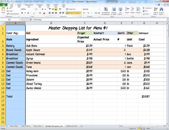Click the Orientation text-angle icon
This screenshot has width=169, height=130.
[60, 9]
